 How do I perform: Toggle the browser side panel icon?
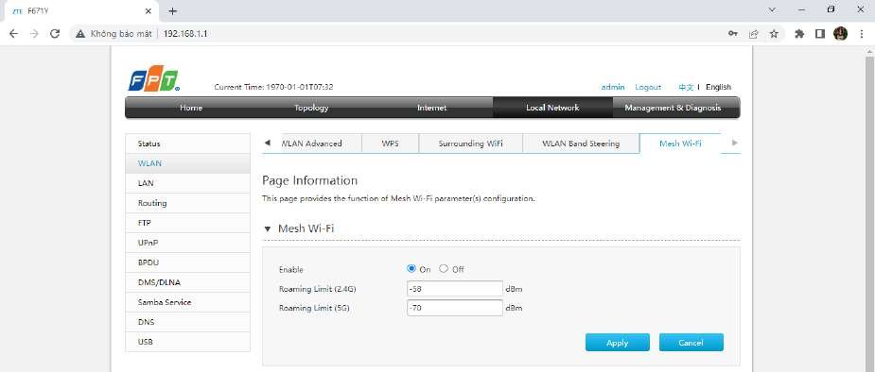(820, 34)
